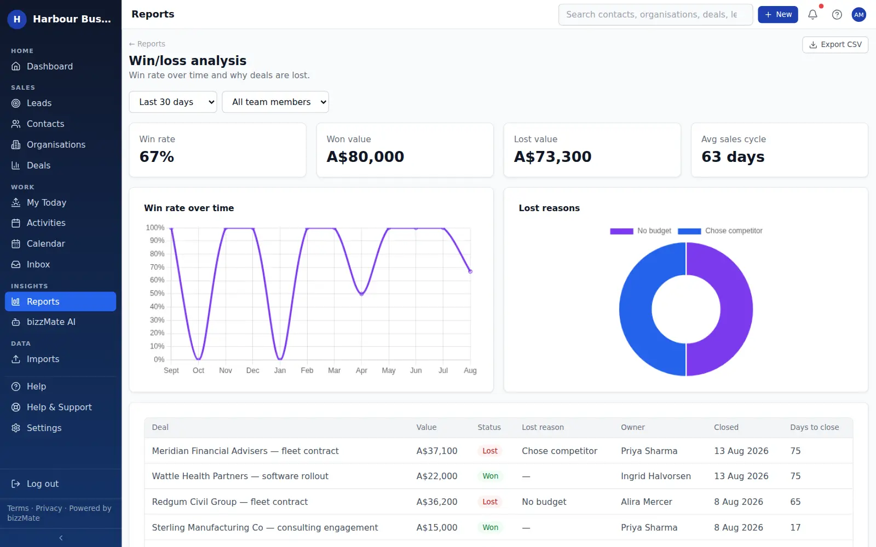
Task: Click the Deals chart icon
Action: [16, 166]
